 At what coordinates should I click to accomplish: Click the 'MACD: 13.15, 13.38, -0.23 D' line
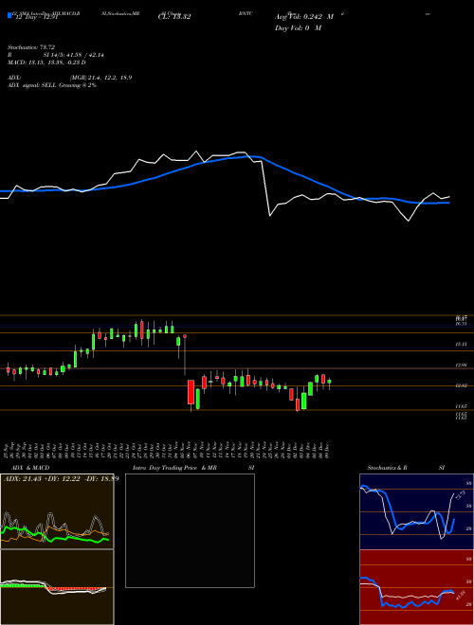[x=46, y=62]
